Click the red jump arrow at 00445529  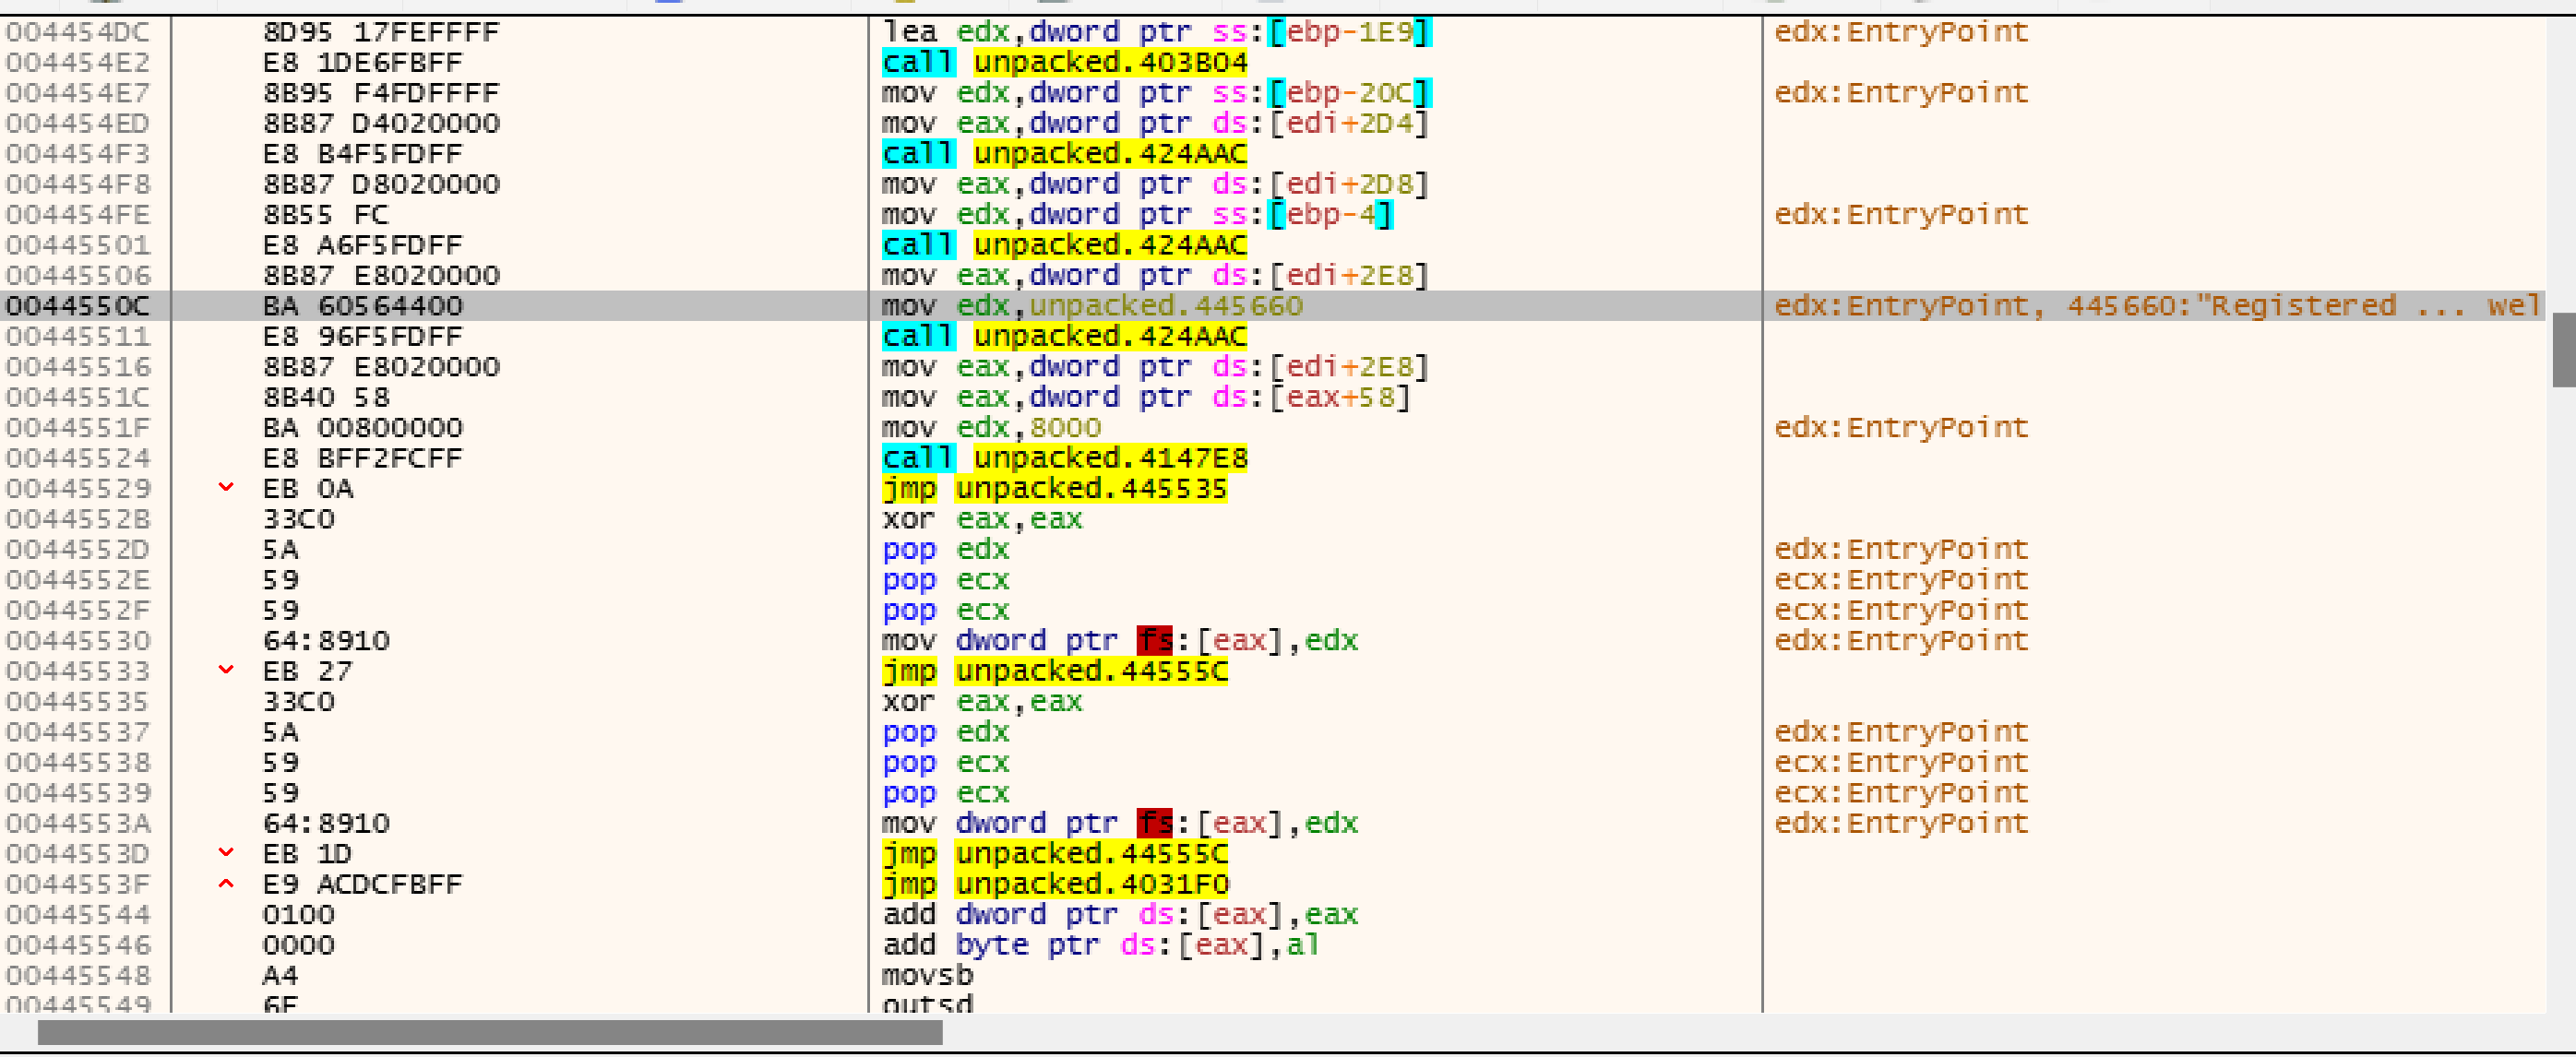226,488
